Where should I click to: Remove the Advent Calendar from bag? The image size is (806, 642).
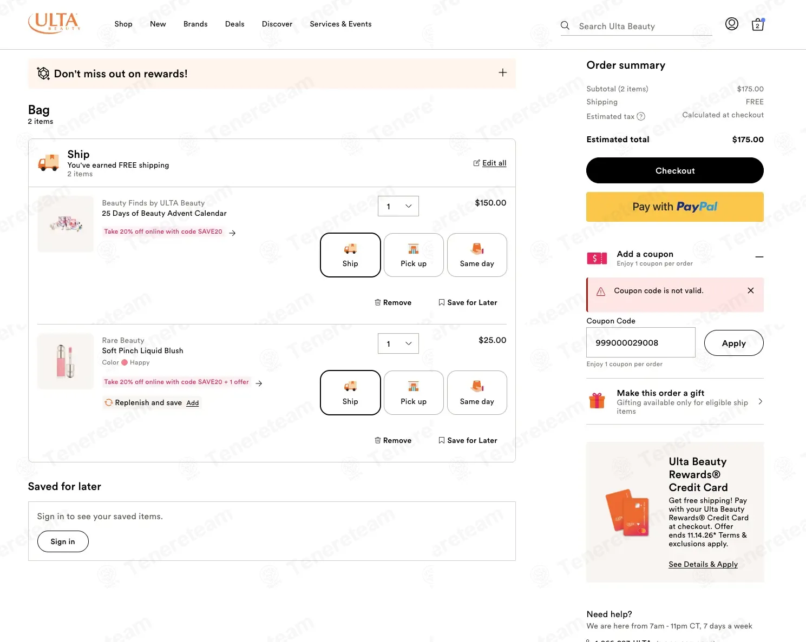click(x=393, y=302)
